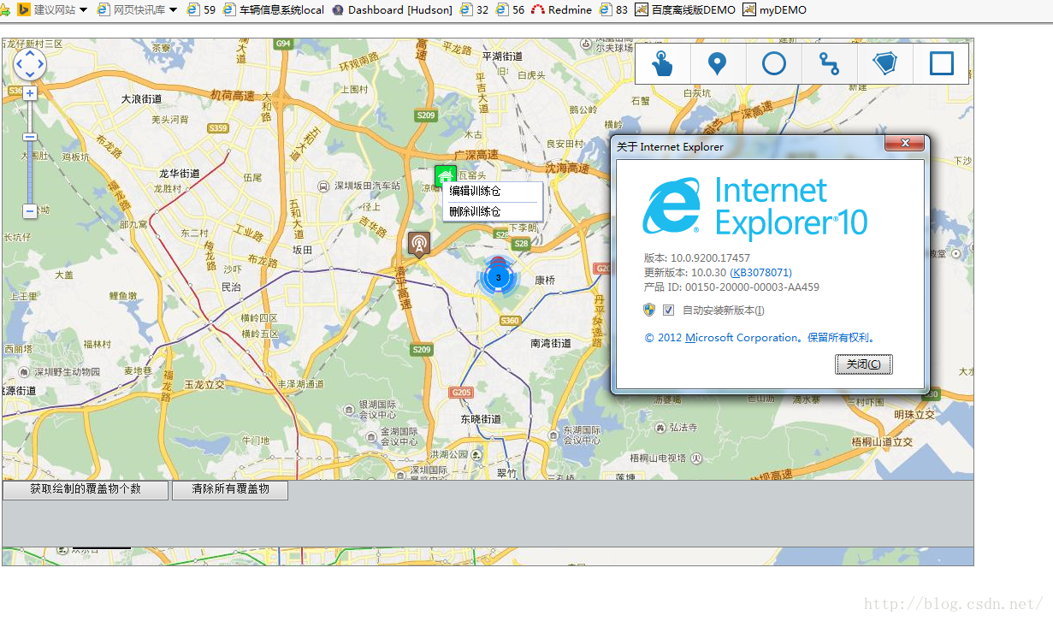Click the zoom slider handle
Screen dimensions: 1053x621
(30, 137)
